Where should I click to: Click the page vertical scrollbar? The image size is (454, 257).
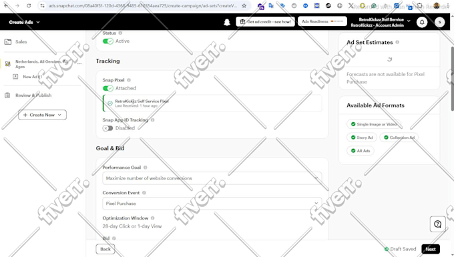(452, 78)
